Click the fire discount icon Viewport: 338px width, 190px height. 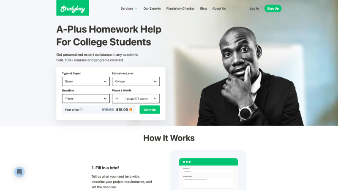tap(131, 109)
